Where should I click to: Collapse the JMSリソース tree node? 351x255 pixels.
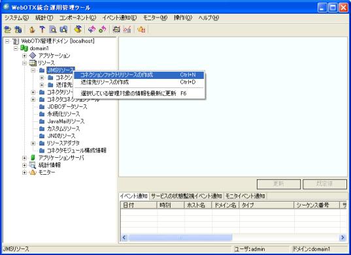[33, 70]
